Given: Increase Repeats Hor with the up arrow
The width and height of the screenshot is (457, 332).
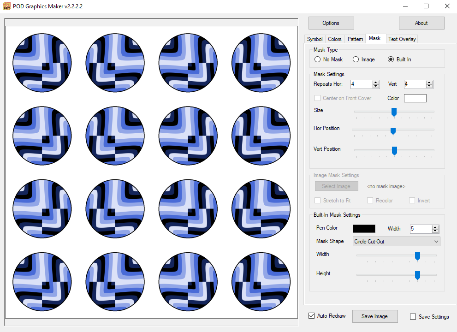Looking at the screenshot, I should point(376,83).
